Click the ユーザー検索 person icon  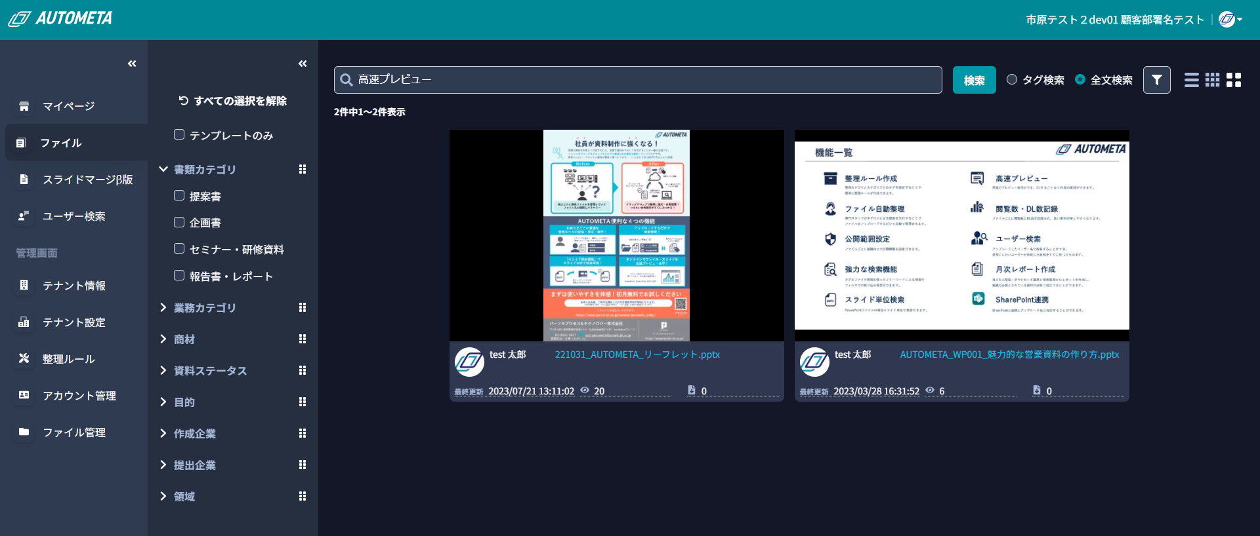24,216
